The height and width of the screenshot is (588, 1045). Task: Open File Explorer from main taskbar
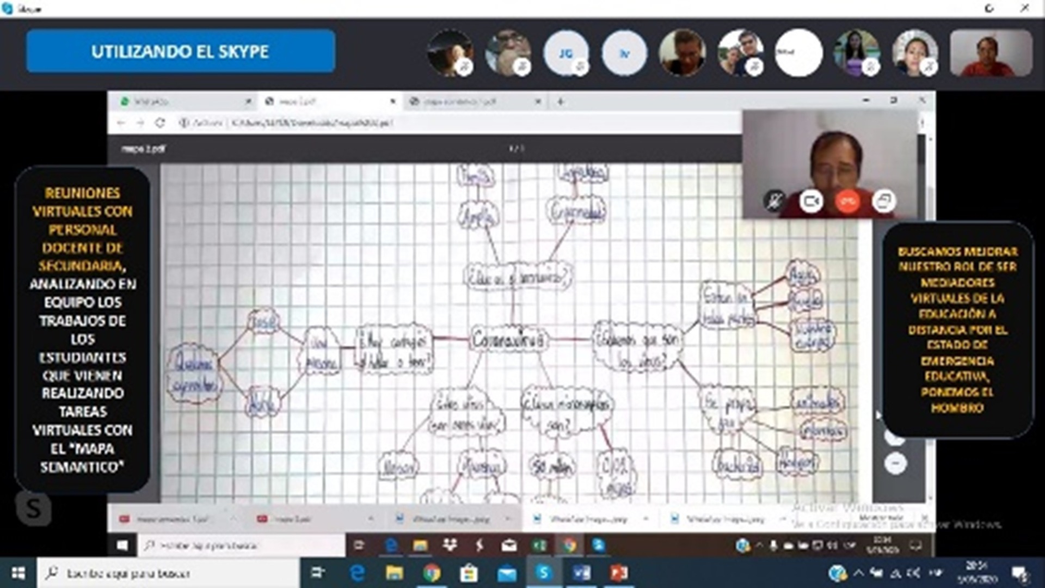[x=394, y=573]
